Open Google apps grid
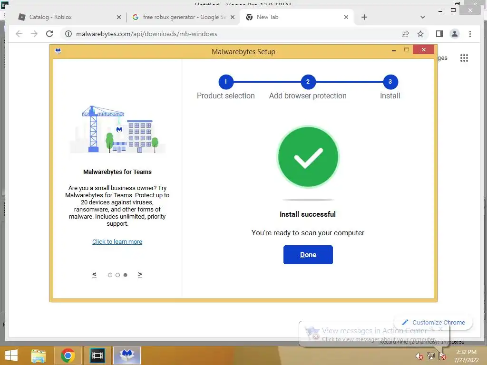This screenshot has height=365, width=487. click(x=464, y=58)
